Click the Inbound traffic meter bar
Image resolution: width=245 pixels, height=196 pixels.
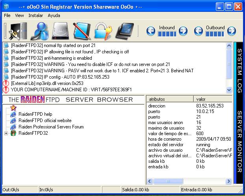click(x=167, y=34)
